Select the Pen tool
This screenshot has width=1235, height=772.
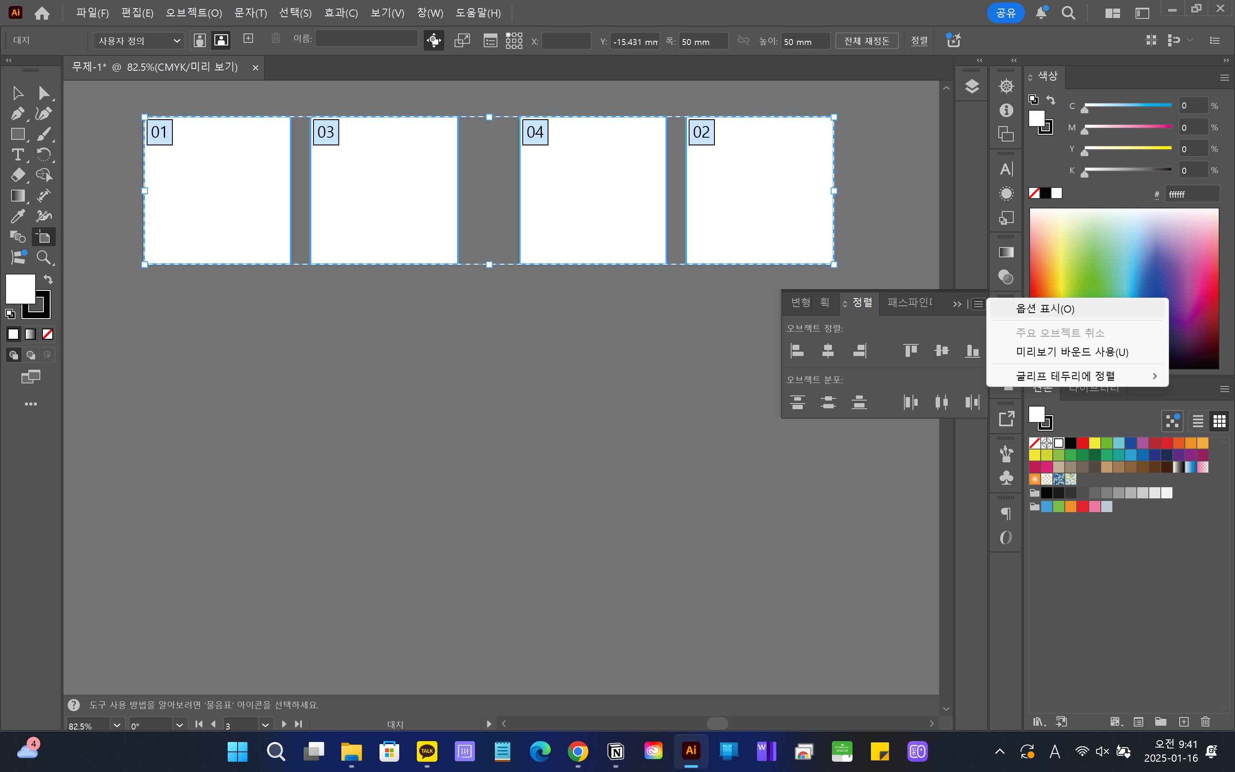(x=17, y=113)
